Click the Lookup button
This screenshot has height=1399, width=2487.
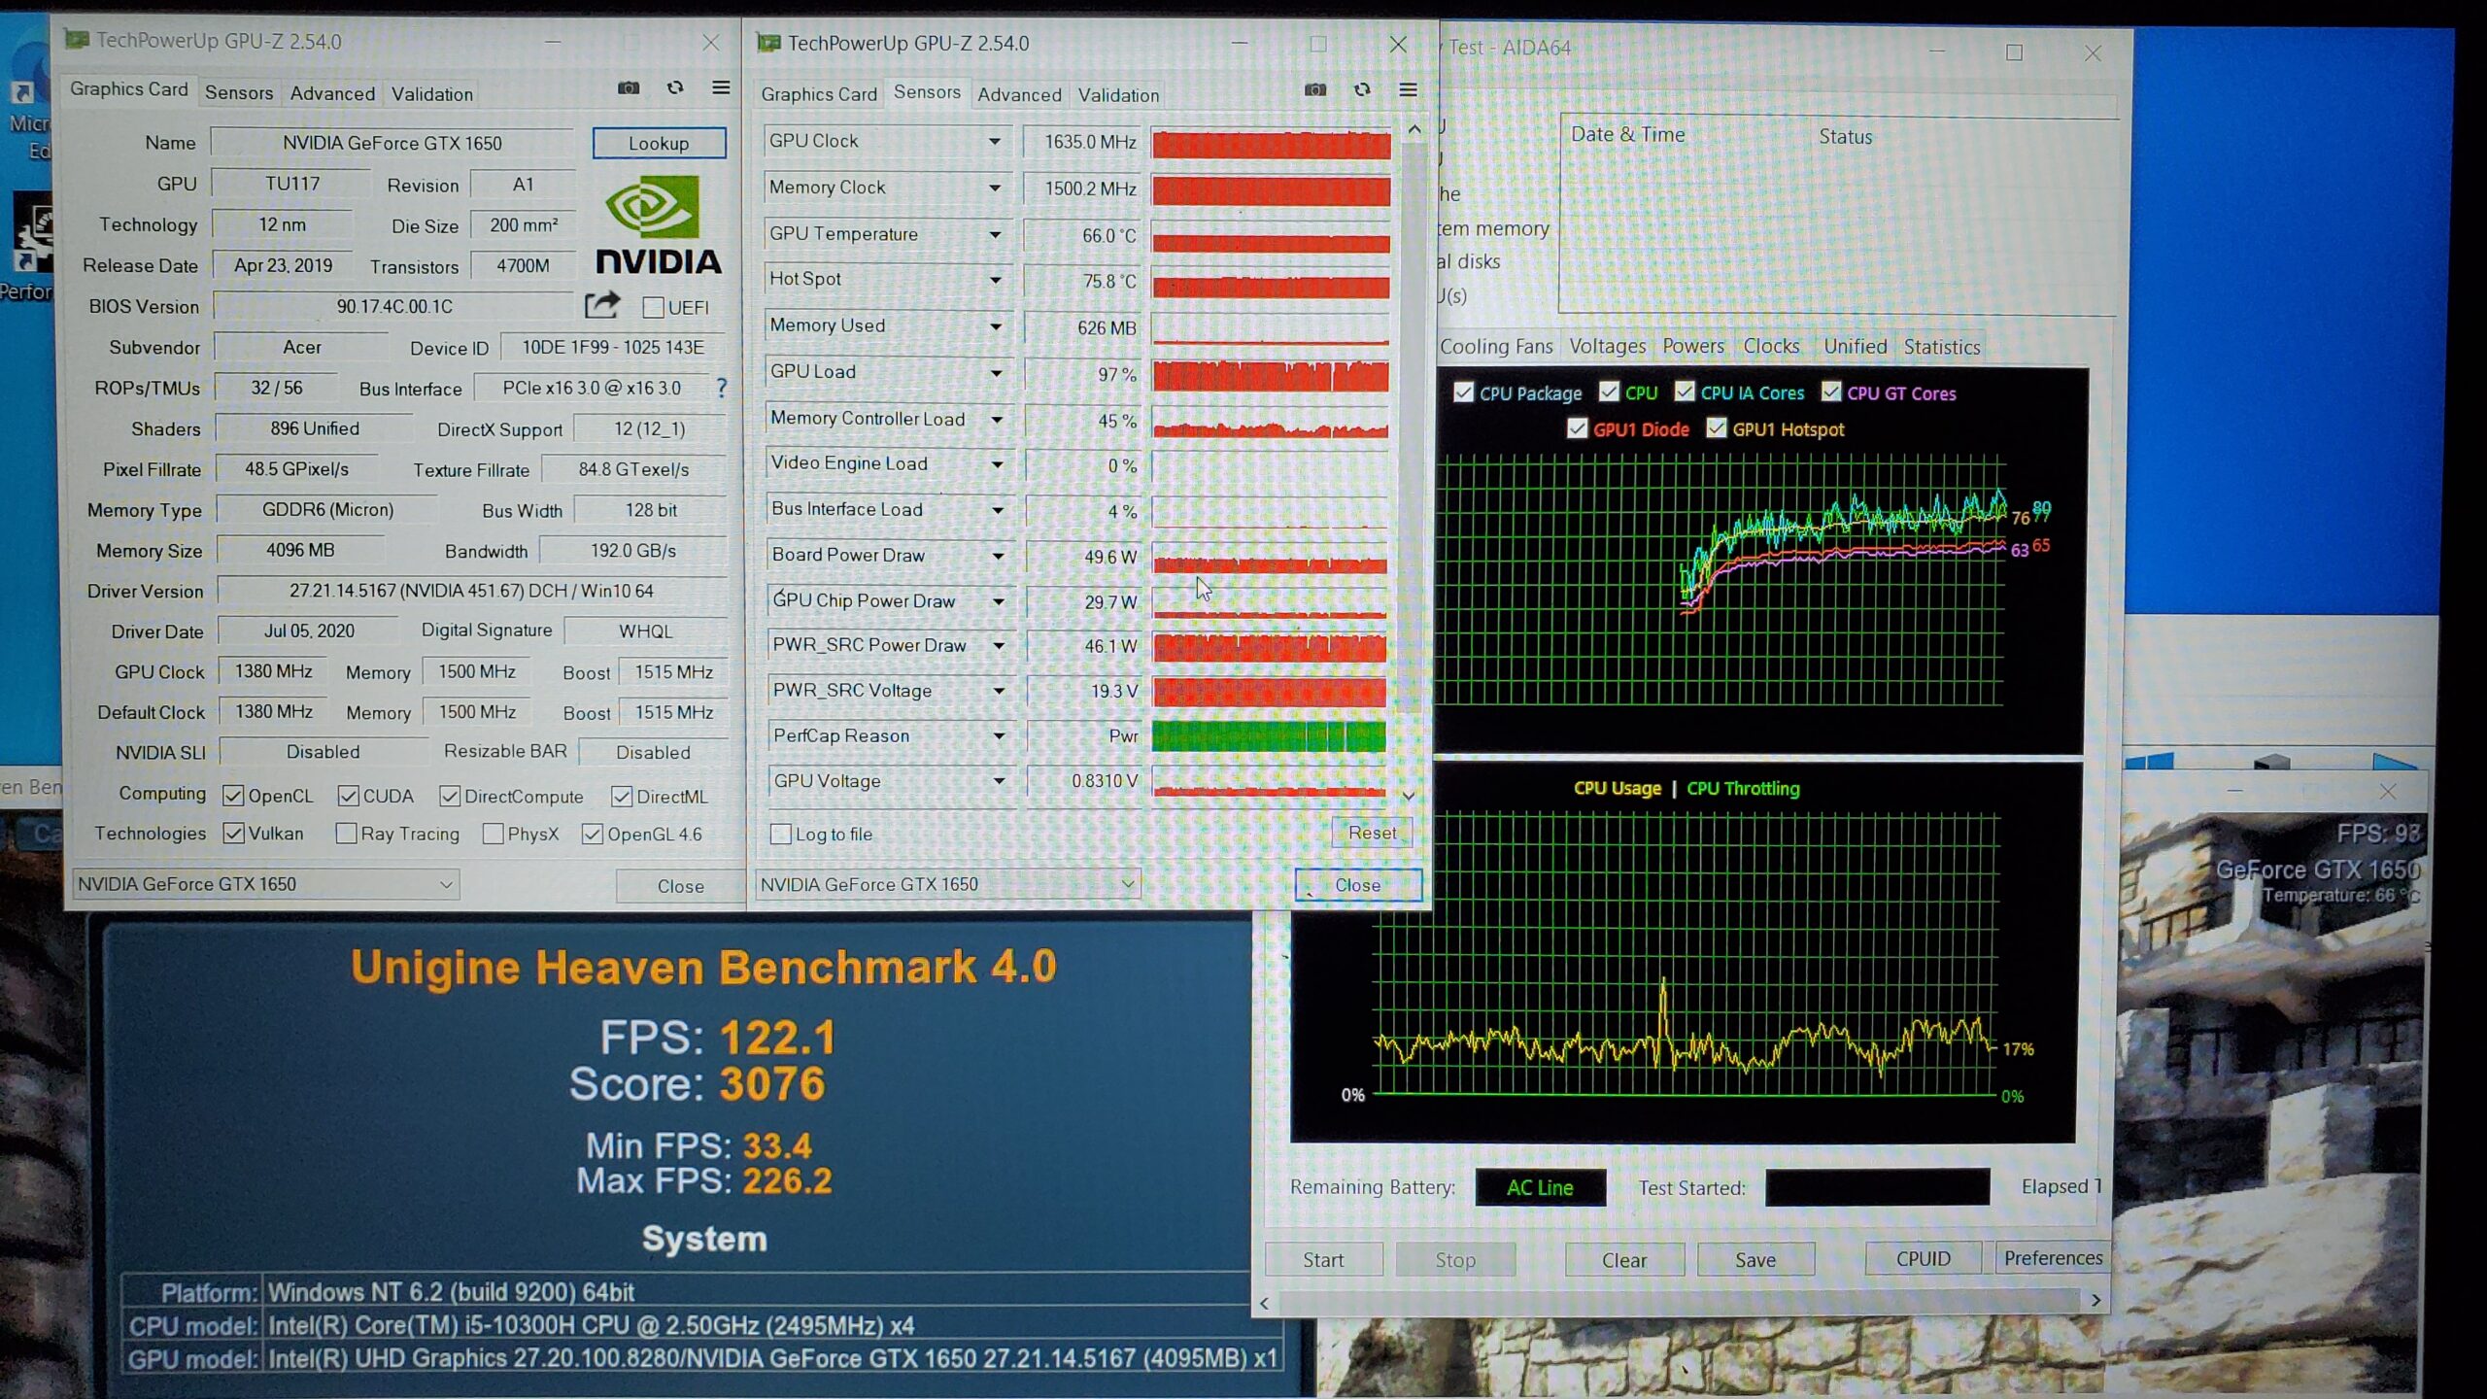click(x=659, y=144)
